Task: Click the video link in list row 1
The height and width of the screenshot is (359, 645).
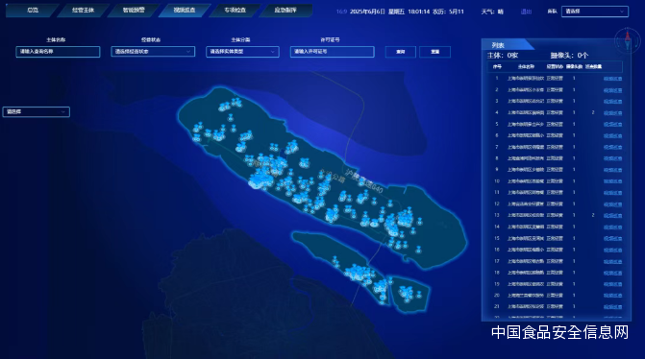Action: [612, 79]
